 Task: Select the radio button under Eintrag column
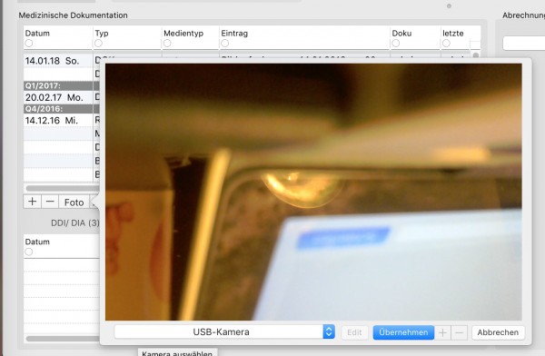click(225, 43)
